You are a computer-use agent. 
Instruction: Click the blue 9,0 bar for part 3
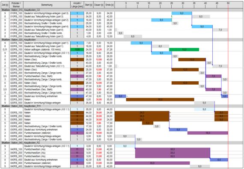pos(182,13)
